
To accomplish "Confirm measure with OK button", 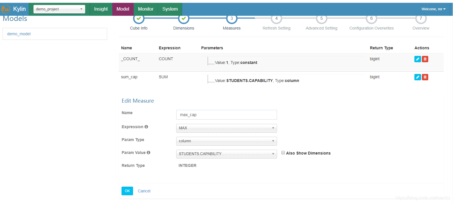I will (x=127, y=191).
